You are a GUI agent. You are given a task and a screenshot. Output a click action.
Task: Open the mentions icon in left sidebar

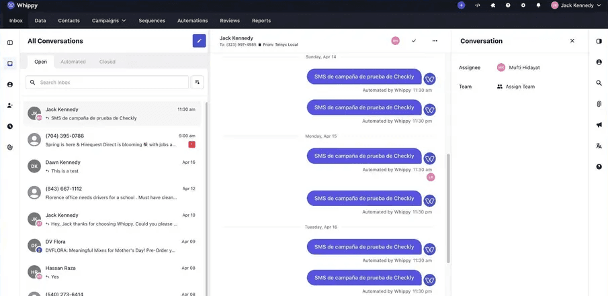(10, 147)
